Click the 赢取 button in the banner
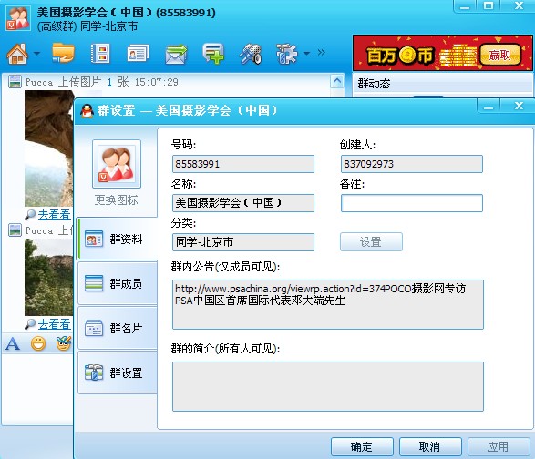The height and width of the screenshot is (459, 535). coord(499,55)
